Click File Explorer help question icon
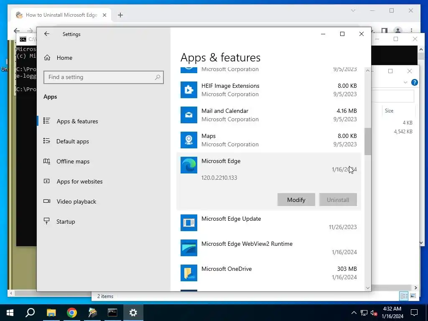428x321 pixels. tap(414, 82)
